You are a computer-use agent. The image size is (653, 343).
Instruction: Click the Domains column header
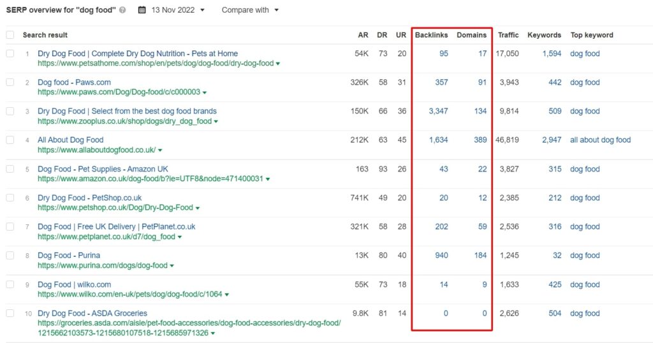tap(471, 35)
